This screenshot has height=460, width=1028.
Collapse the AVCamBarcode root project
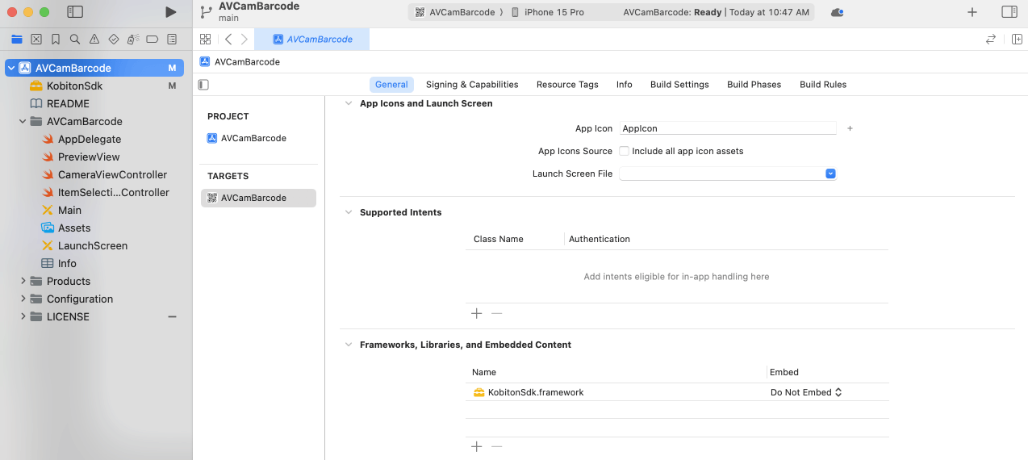point(11,68)
